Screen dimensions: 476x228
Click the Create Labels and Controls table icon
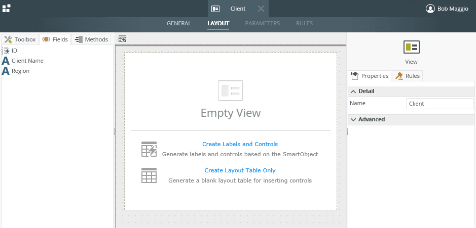[x=149, y=149]
